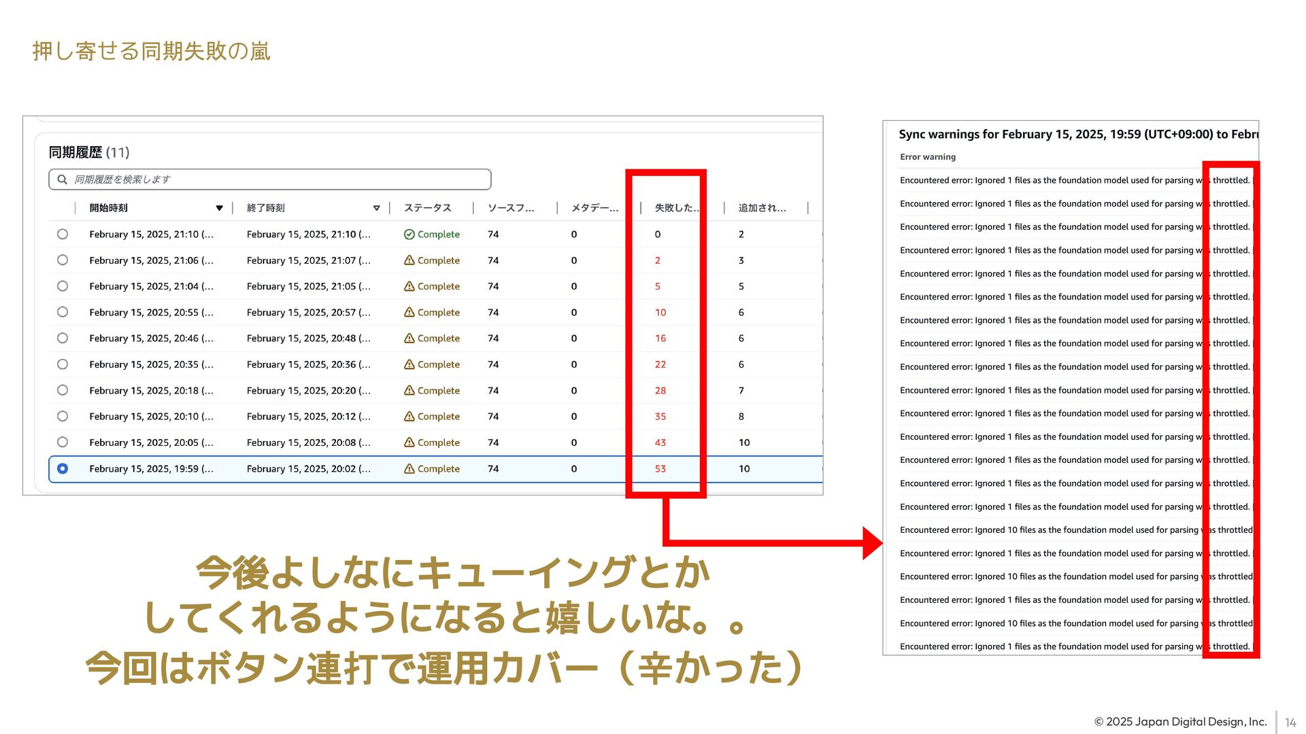Click the failed count 53 link

pos(660,469)
